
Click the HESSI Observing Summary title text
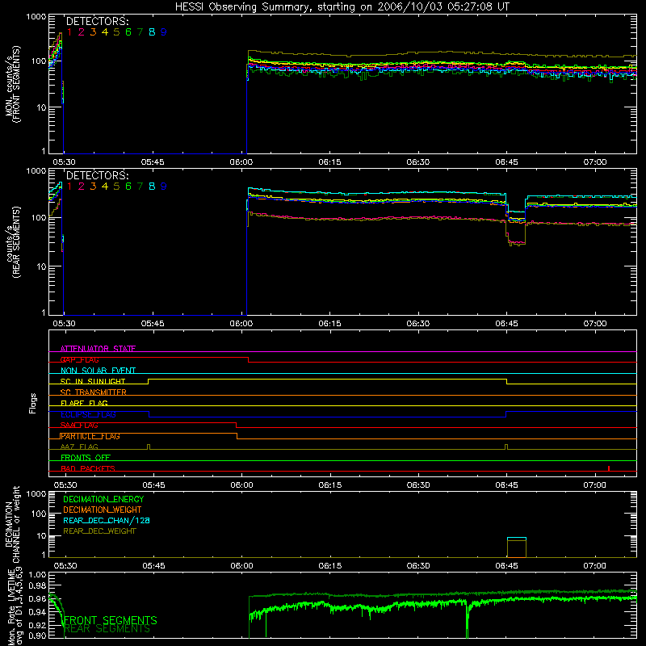click(342, 7)
